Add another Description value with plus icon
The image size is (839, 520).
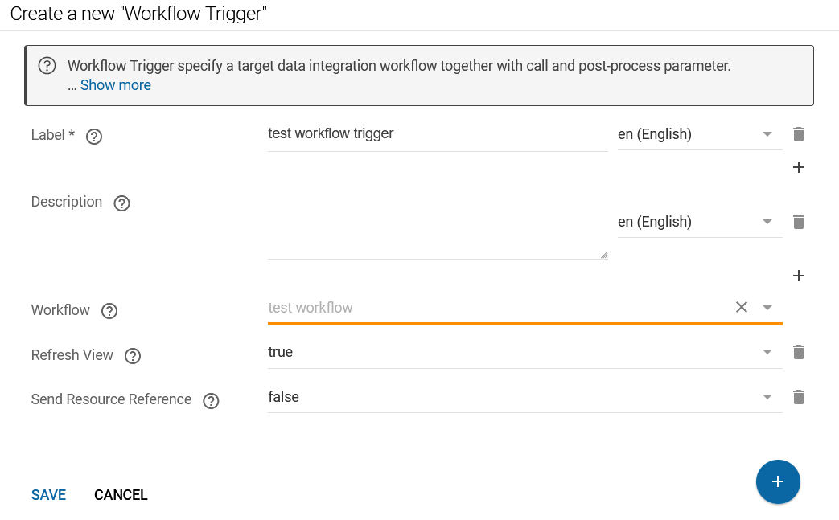798,276
